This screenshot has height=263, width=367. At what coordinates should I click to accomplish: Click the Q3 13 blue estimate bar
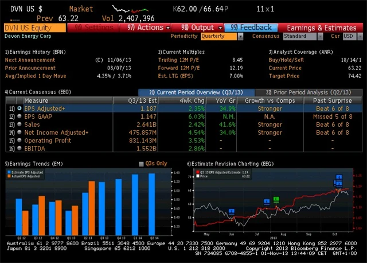point(102,208)
